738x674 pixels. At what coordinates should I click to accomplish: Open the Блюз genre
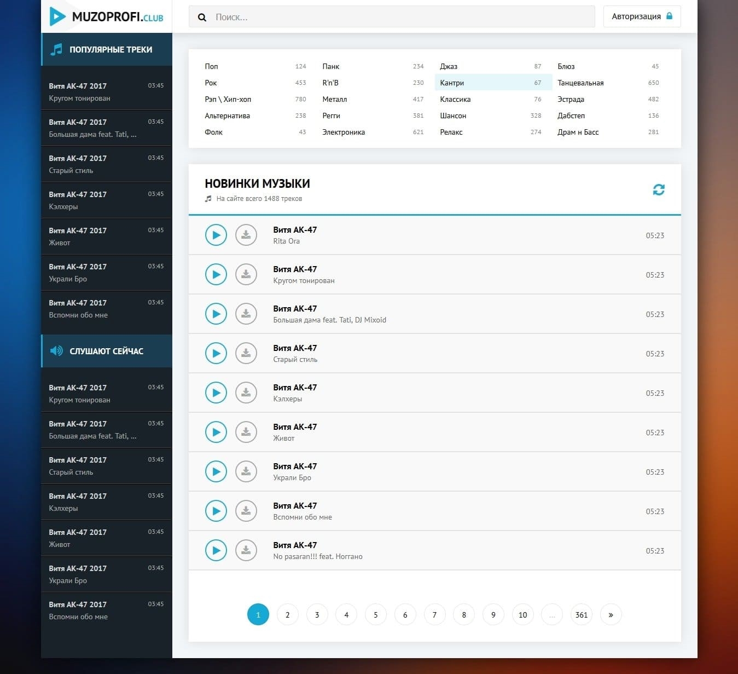click(x=608, y=66)
